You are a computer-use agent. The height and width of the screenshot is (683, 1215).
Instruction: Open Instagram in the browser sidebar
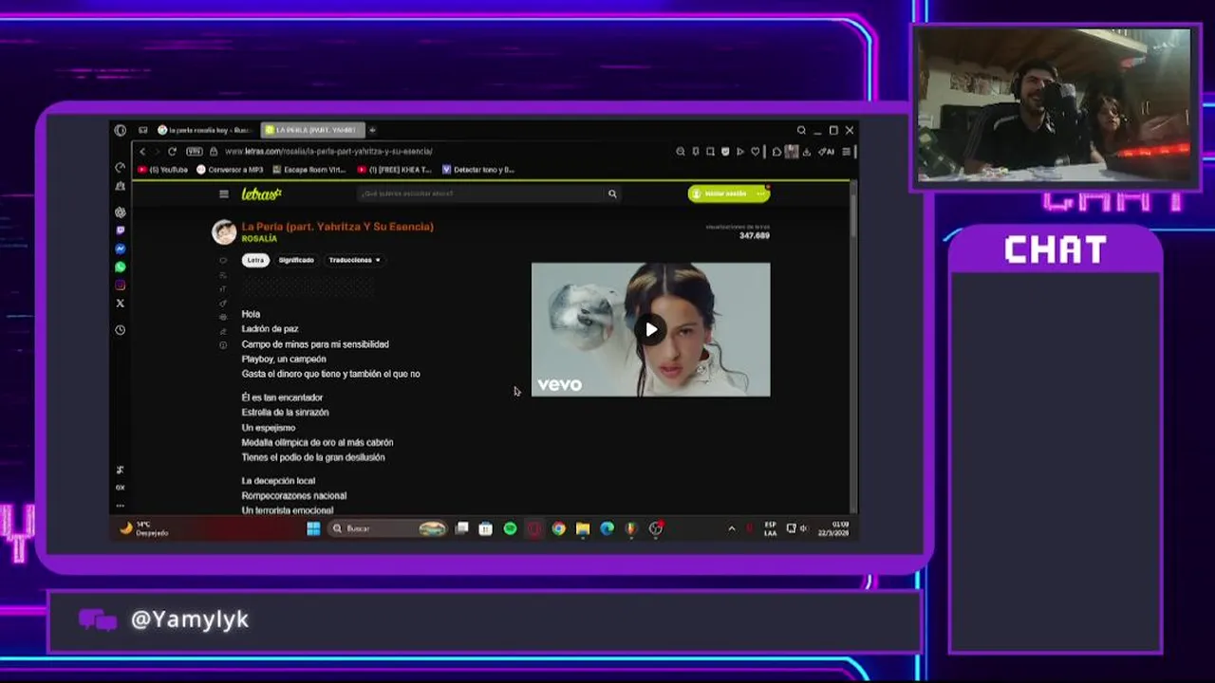click(120, 286)
